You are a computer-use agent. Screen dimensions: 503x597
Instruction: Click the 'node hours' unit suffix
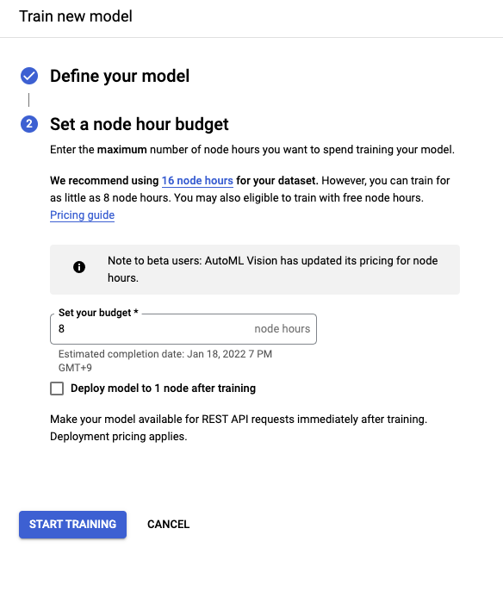click(x=283, y=328)
